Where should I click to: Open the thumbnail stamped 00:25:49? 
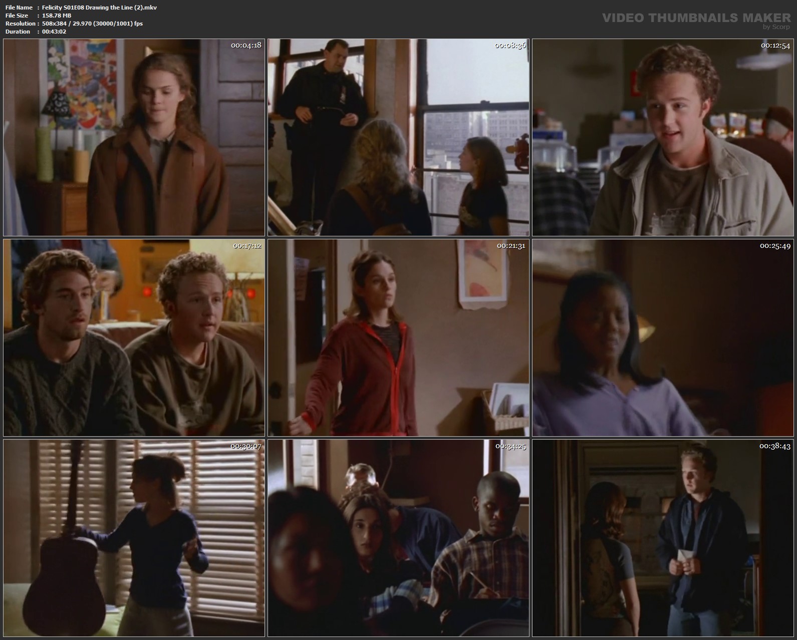[663, 338]
